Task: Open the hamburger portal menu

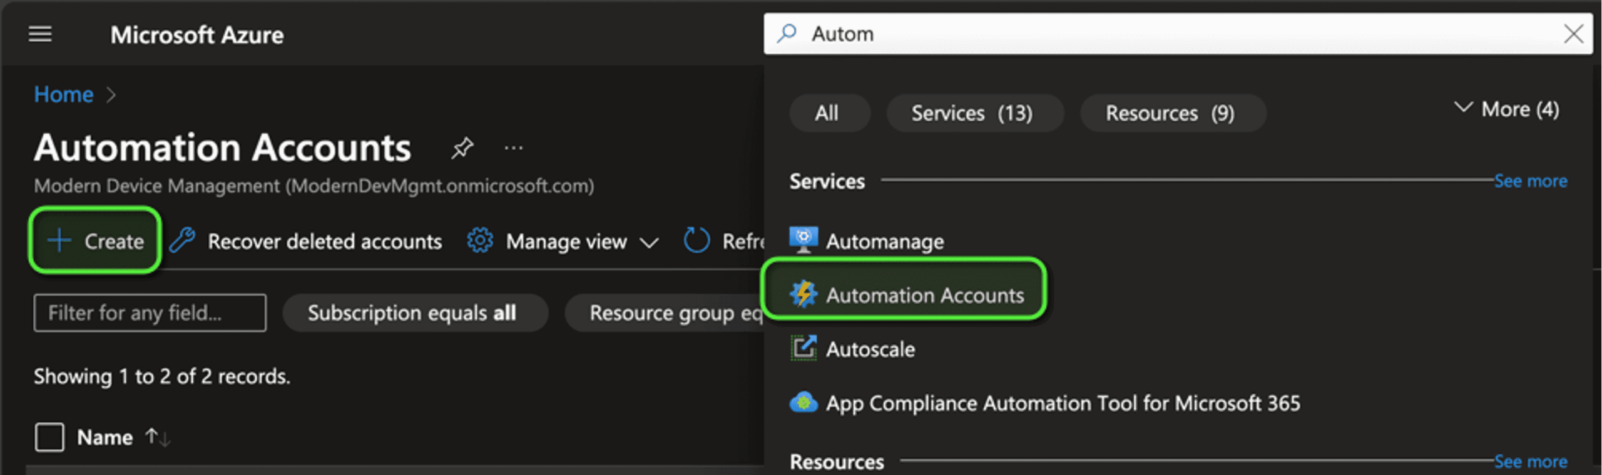Action: (40, 34)
